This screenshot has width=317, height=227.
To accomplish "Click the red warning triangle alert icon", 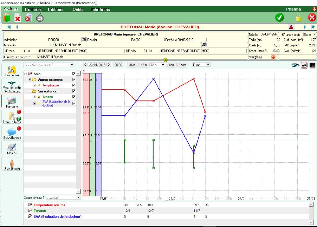I will [291, 27].
